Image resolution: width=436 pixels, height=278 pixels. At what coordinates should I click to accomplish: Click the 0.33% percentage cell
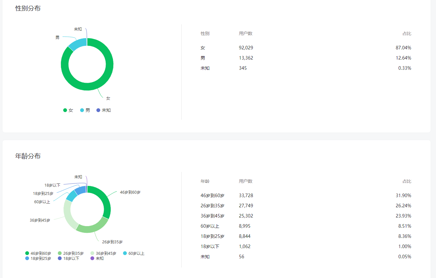tap(405, 68)
